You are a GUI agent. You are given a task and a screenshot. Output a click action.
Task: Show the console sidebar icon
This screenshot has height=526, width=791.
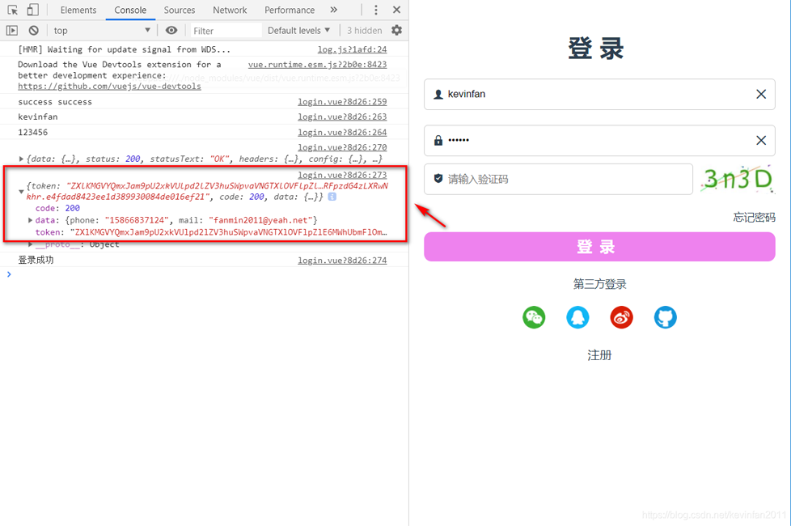click(11, 30)
